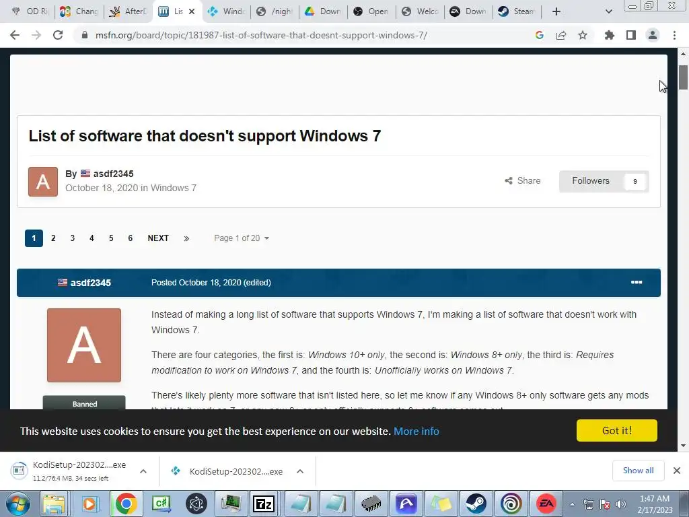The width and height of the screenshot is (689, 517).
Task: Click Show all downloads
Action: pyautogui.click(x=638, y=471)
